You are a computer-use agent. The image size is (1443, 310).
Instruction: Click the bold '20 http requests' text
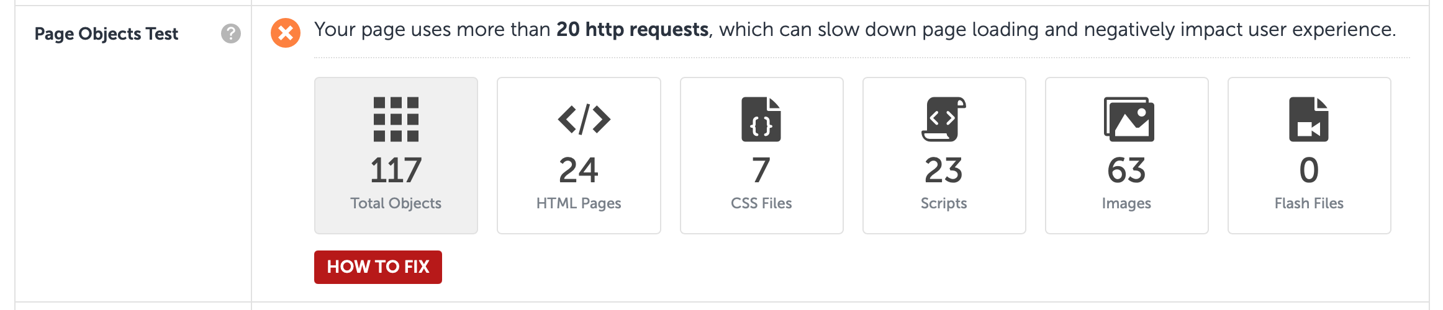632,29
